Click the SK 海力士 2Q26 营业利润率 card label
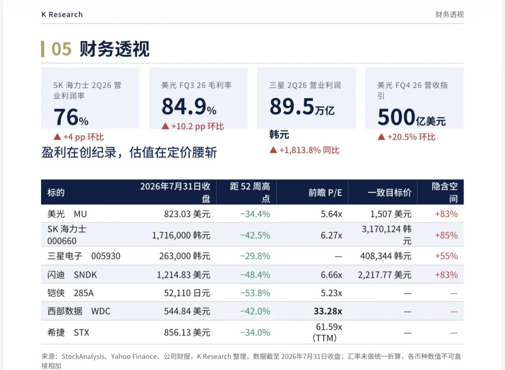This screenshot has width=505, height=370. click(87, 91)
